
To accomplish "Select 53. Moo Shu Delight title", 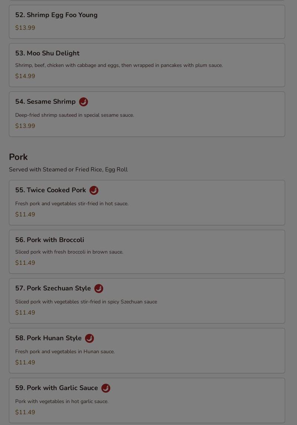I will [x=47, y=53].
